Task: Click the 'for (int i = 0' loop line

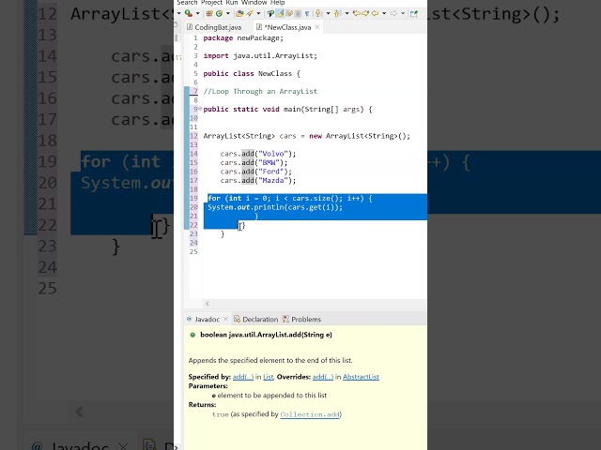Action: point(290,198)
